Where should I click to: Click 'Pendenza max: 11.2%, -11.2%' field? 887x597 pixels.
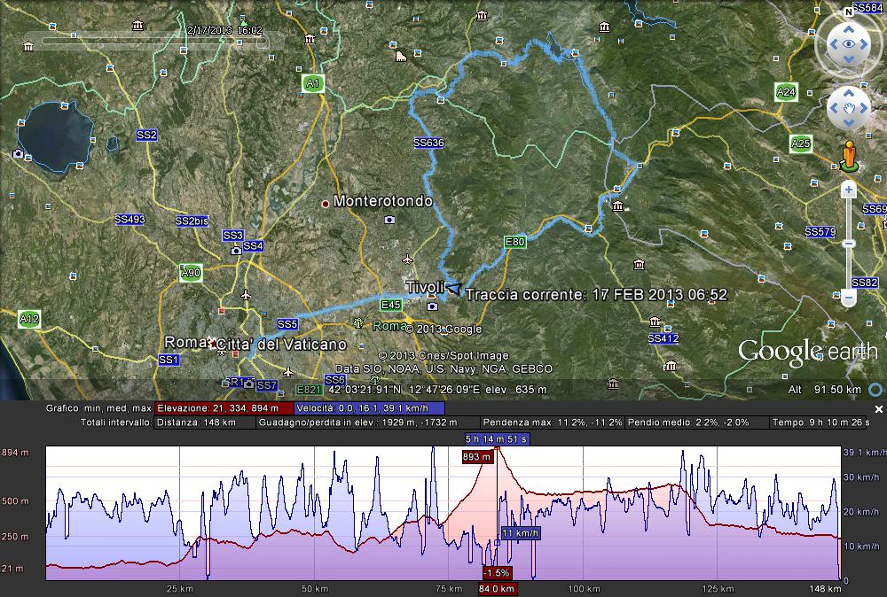click(553, 422)
